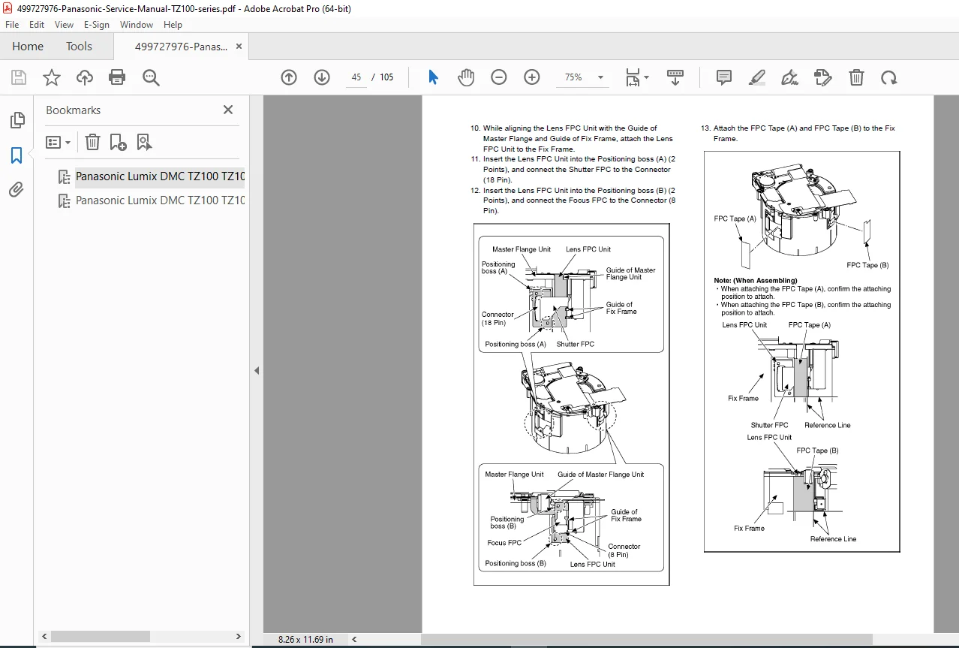
Task: Toggle the Bookmarks panel icon
Action: [x=17, y=155]
